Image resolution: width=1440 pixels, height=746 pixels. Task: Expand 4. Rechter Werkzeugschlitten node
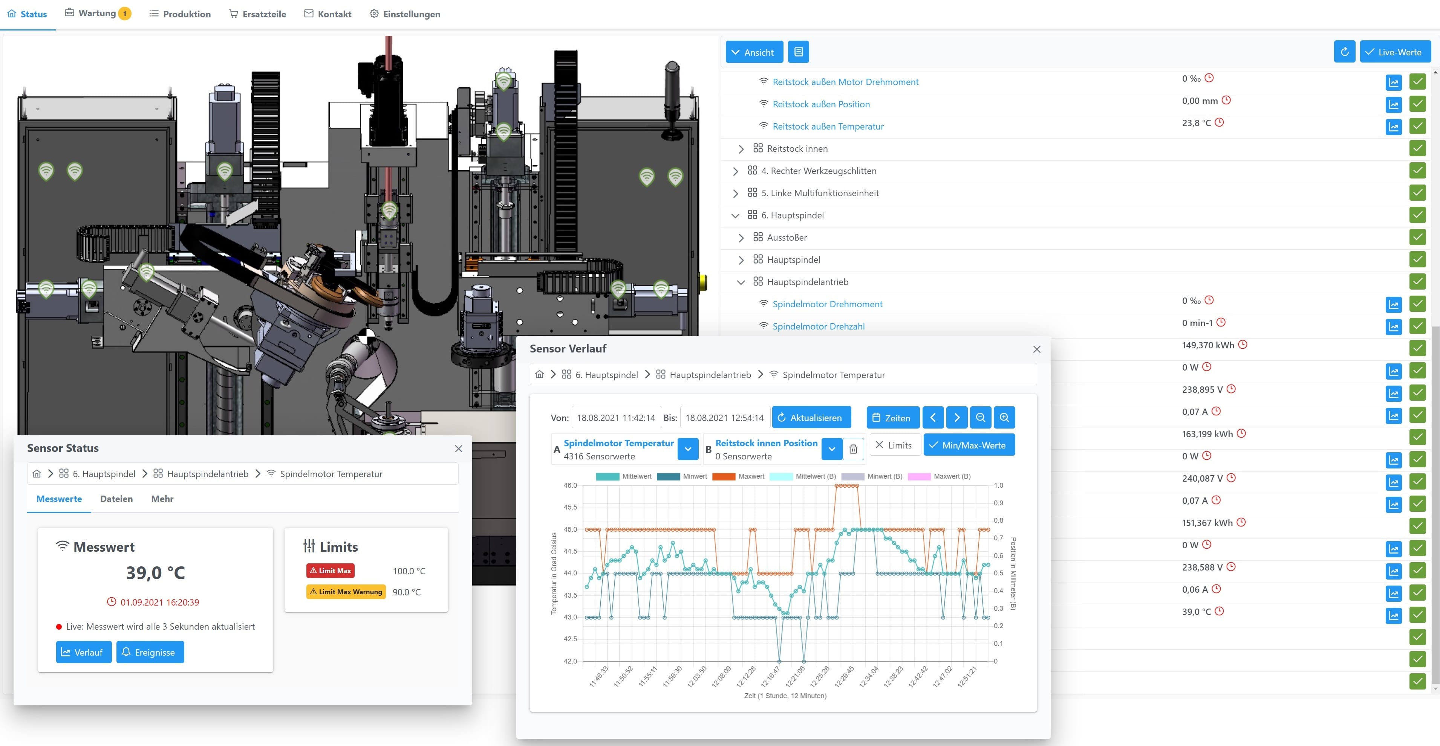coord(736,171)
